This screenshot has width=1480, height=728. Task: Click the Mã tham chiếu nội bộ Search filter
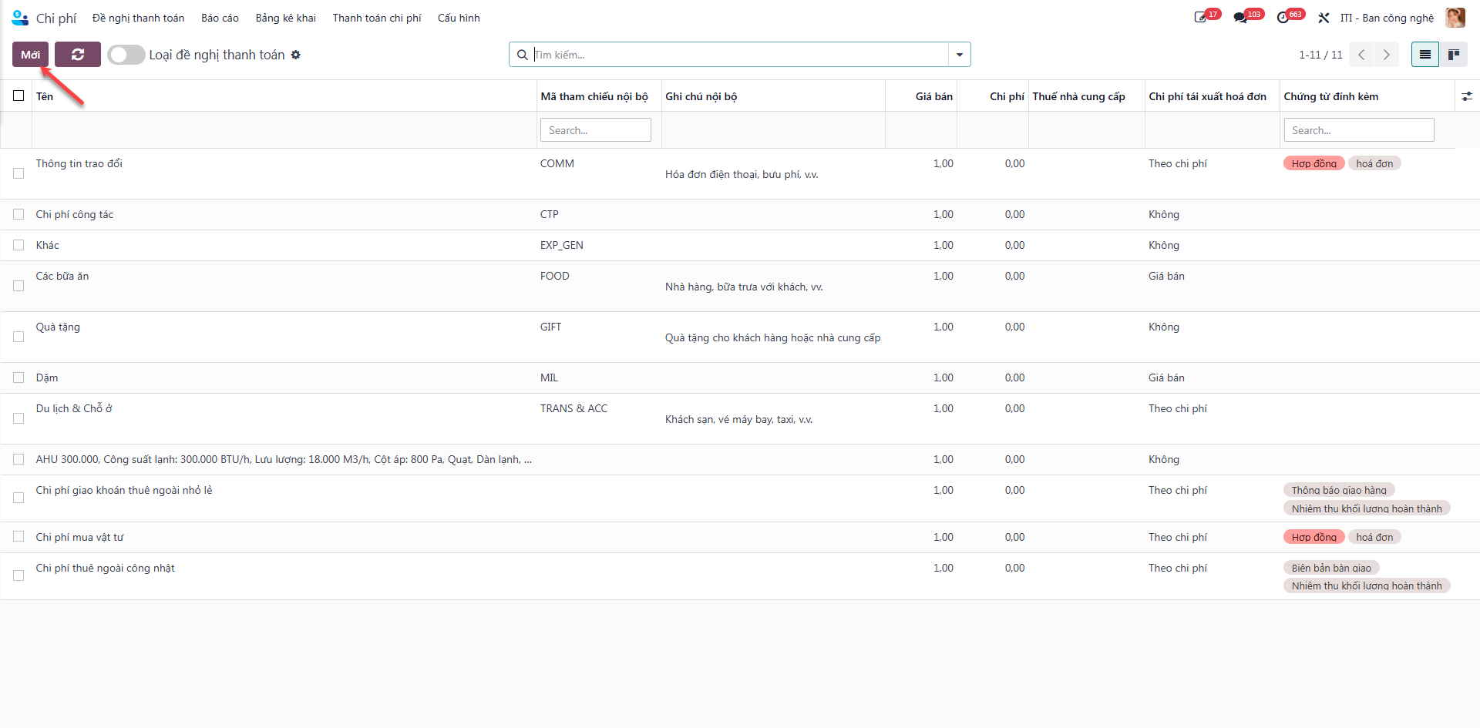(596, 130)
